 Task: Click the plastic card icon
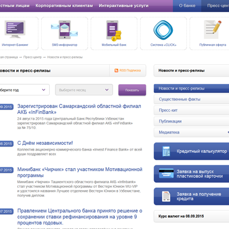[x=166, y=173]
